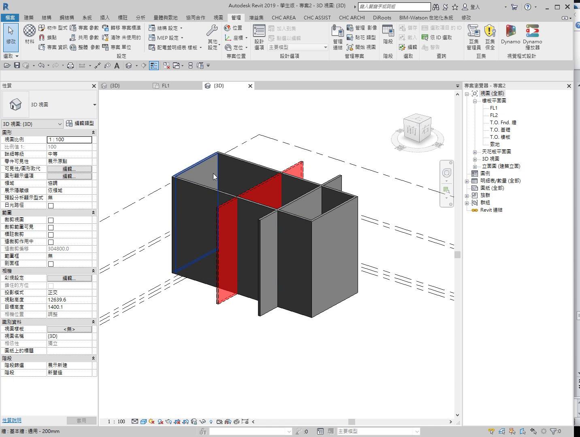Viewport: 580px width, 437px height.
Task: Toggle the 剖面框 section box checkbox
Action: (x=51, y=264)
